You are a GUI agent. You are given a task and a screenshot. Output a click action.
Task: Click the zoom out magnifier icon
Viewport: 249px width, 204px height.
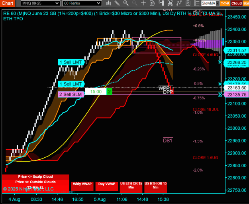[x=135, y=3]
